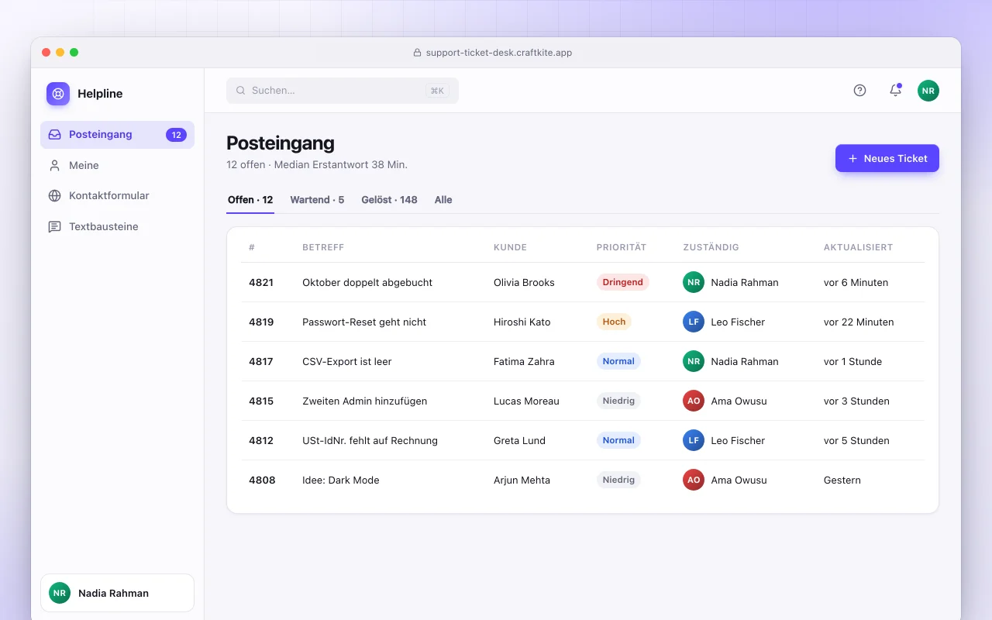
Task: Create a ticket with Neues Ticket button
Action: 887,158
